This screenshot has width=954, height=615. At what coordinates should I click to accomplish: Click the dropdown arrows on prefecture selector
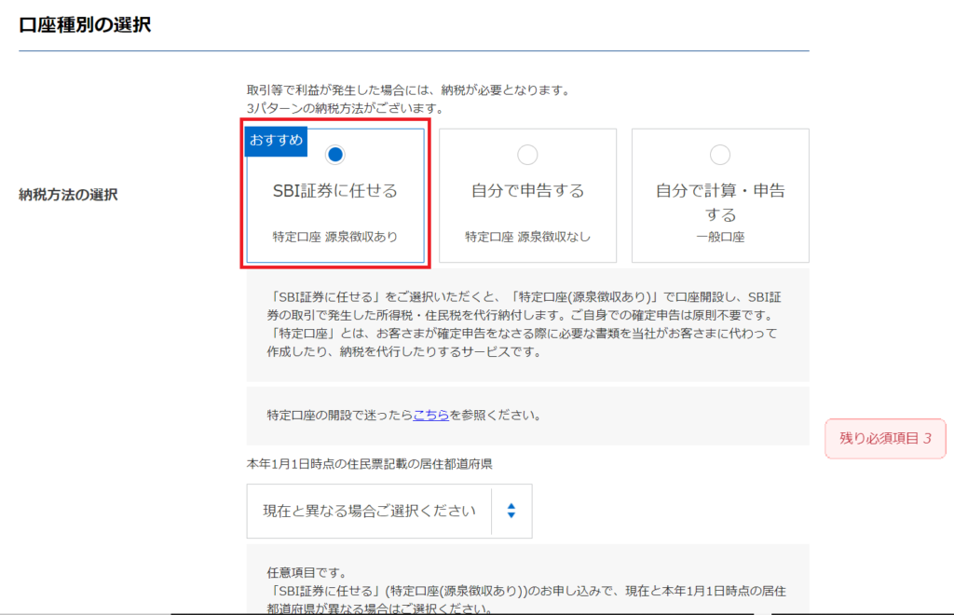pyautogui.click(x=511, y=511)
